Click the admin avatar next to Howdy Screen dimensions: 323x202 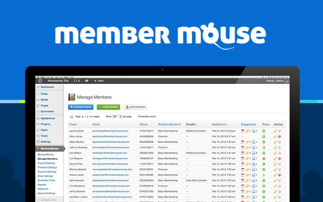click(x=287, y=81)
